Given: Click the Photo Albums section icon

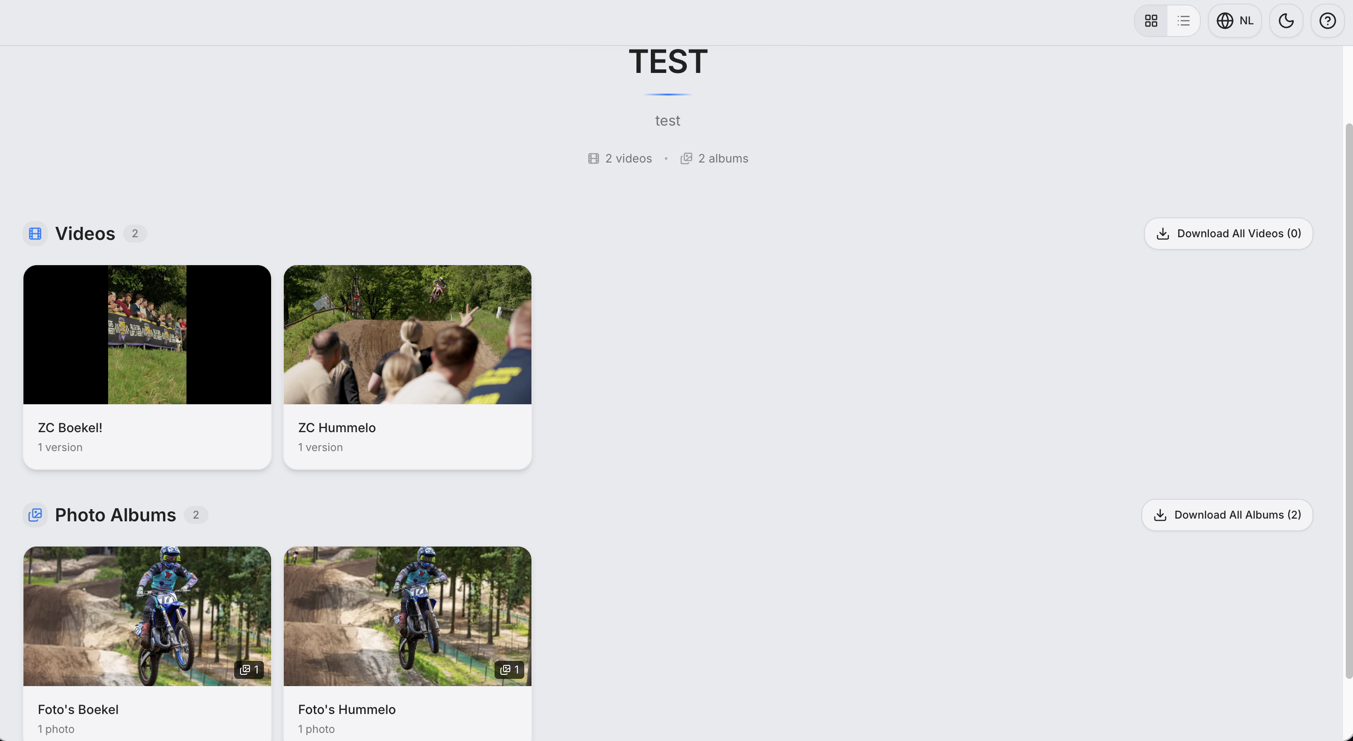Looking at the screenshot, I should click(x=35, y=515).
